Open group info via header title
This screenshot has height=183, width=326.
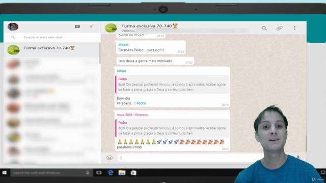click(x=149, y=26)
